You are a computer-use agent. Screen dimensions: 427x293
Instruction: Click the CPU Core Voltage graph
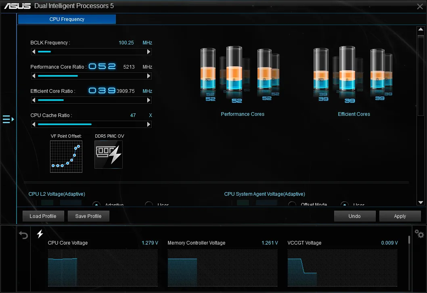click(103, 268)
